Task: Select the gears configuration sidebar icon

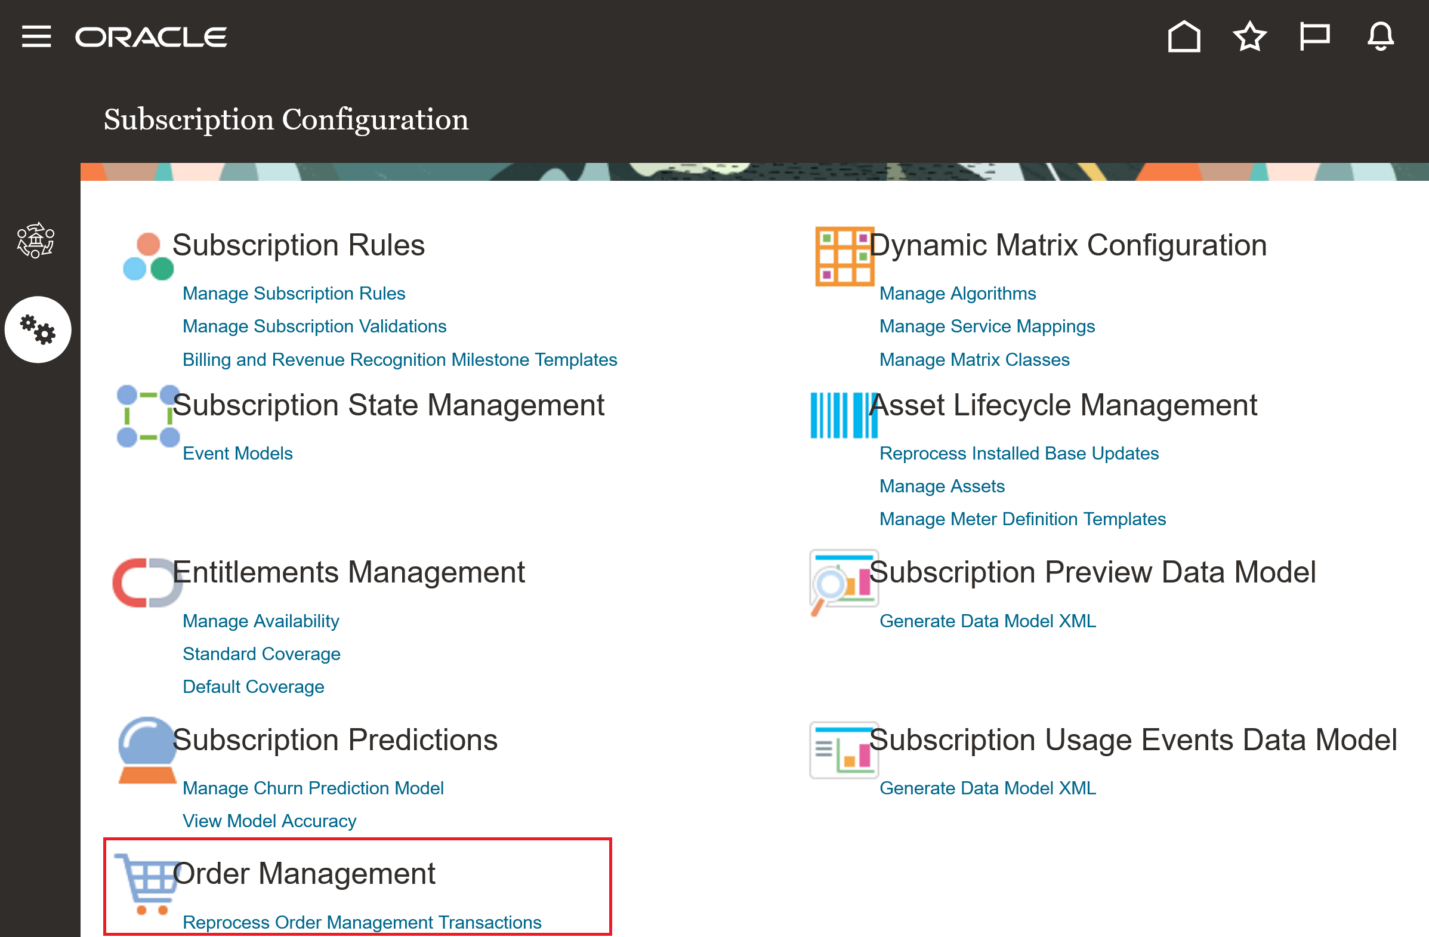Action: click(x=38, y=330)
